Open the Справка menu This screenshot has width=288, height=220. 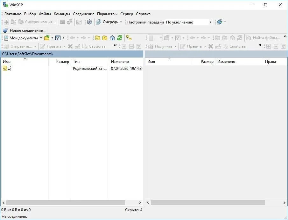143,14
